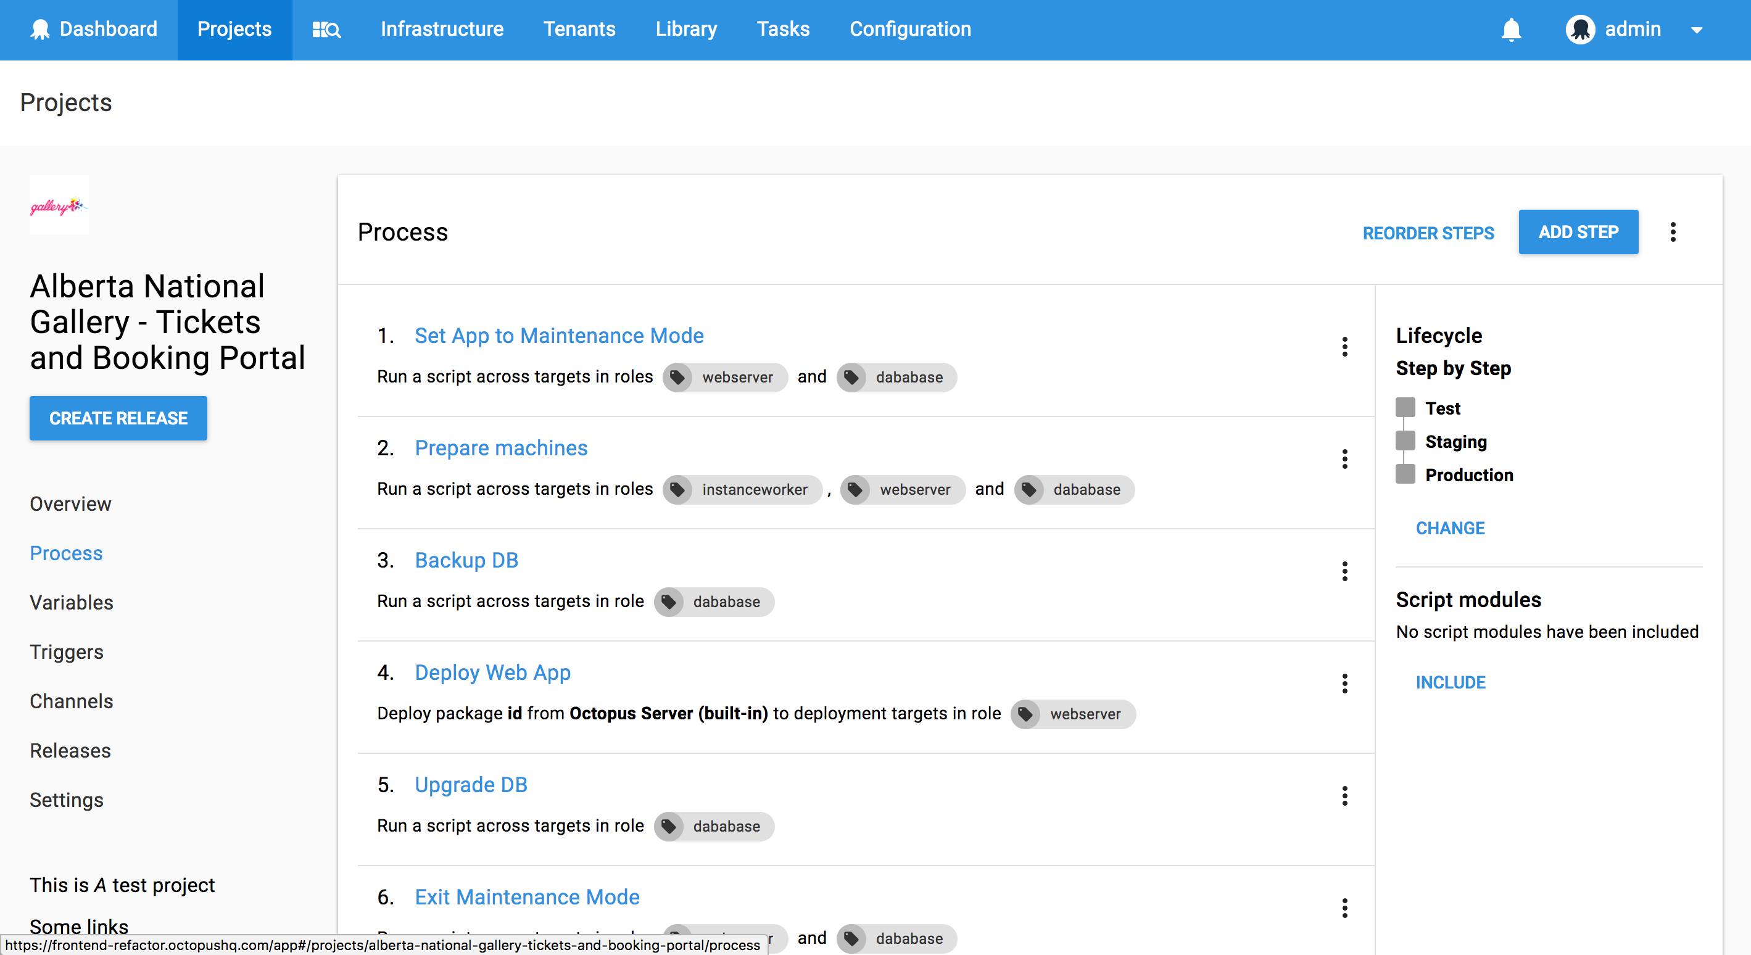Open the Infrastructure menu item
1751x955 pixels.
(442, 29)
